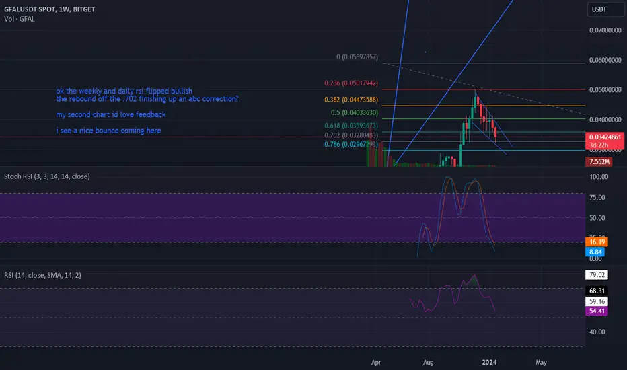Click the 75.00 Stoch RSI axis value
Image resolution: width=627 pixels, height=370 pixels.
click(x=597, y=198)
